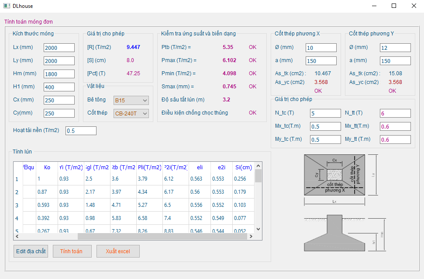
Task: Click the foundation plan view diagram
Action: pos(334,175)
